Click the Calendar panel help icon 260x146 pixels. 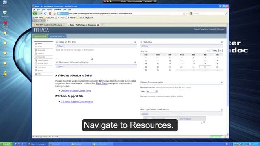pyautogui.click(x=222, y=42)
